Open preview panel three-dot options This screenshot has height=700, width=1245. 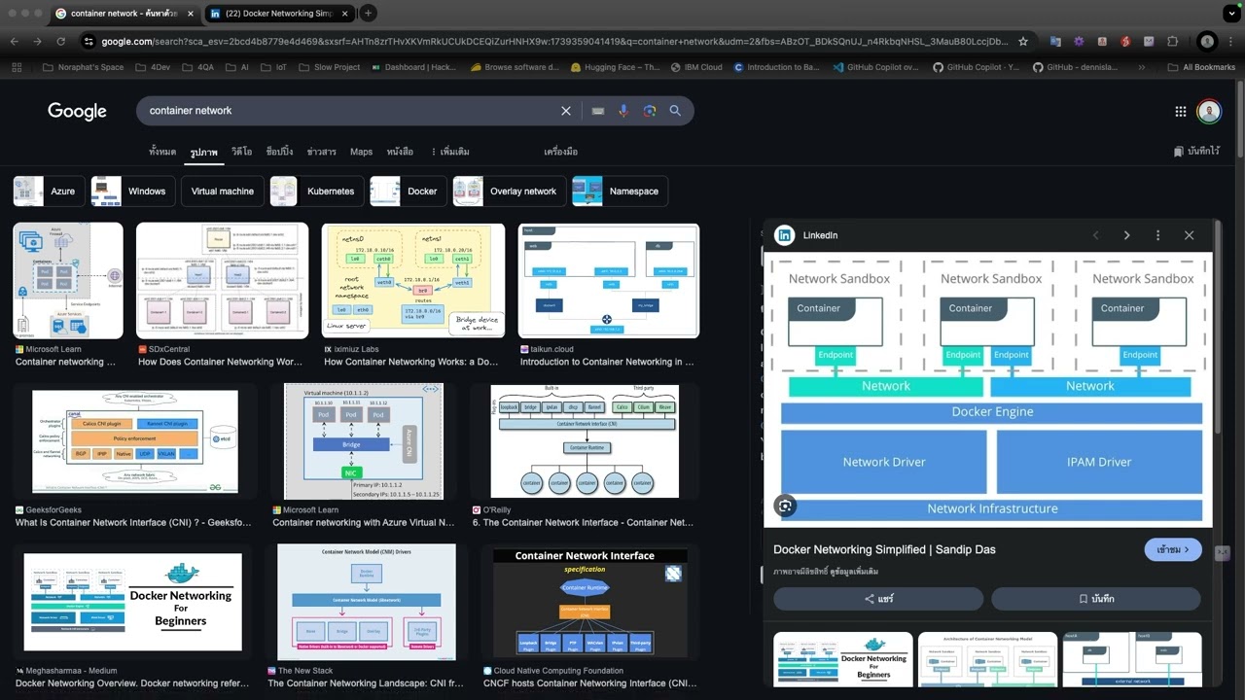[x=1157, y=235]
